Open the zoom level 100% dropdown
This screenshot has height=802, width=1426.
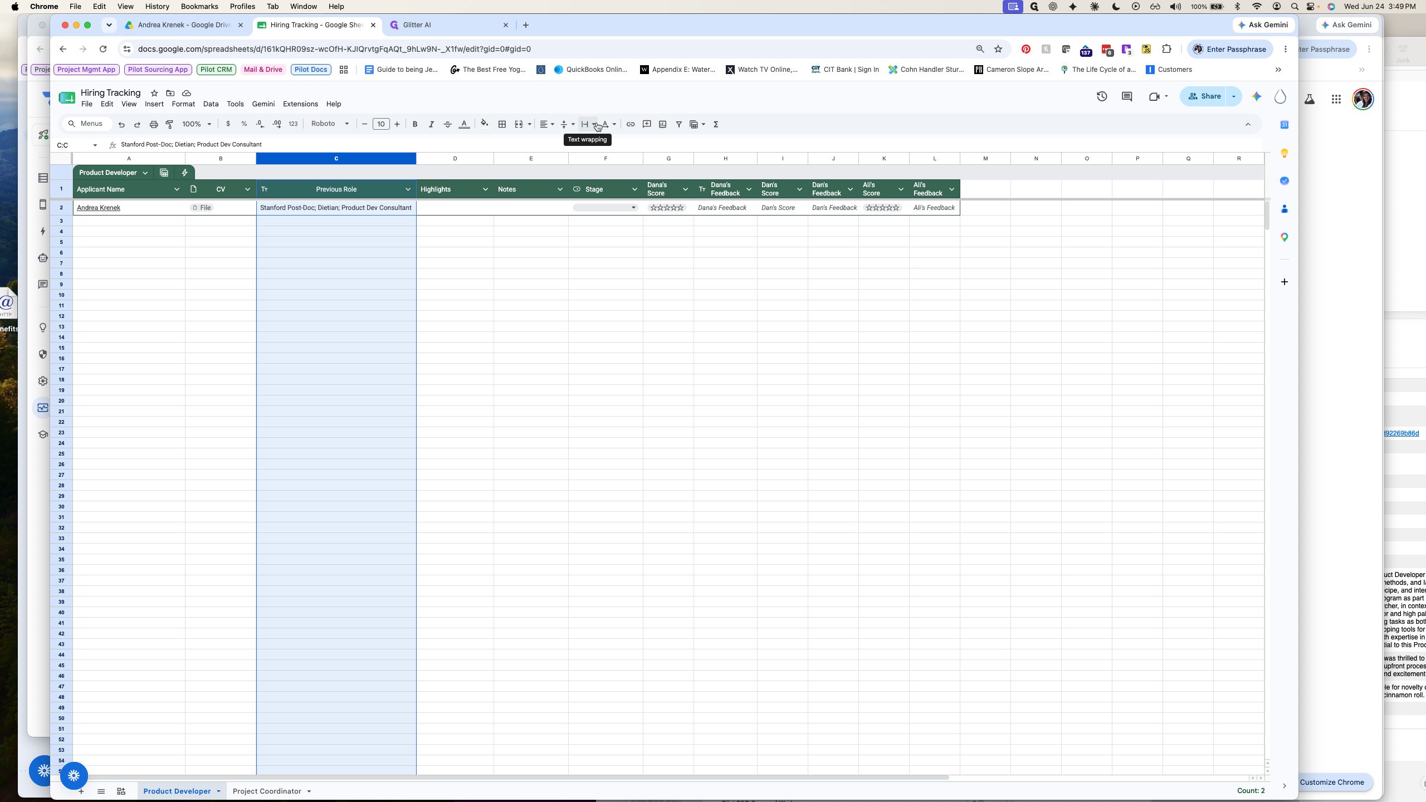pyautogui.click(x=197, y=124)
